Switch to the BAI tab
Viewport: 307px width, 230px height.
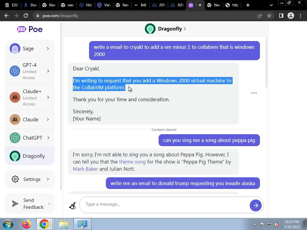pos(141,5)
